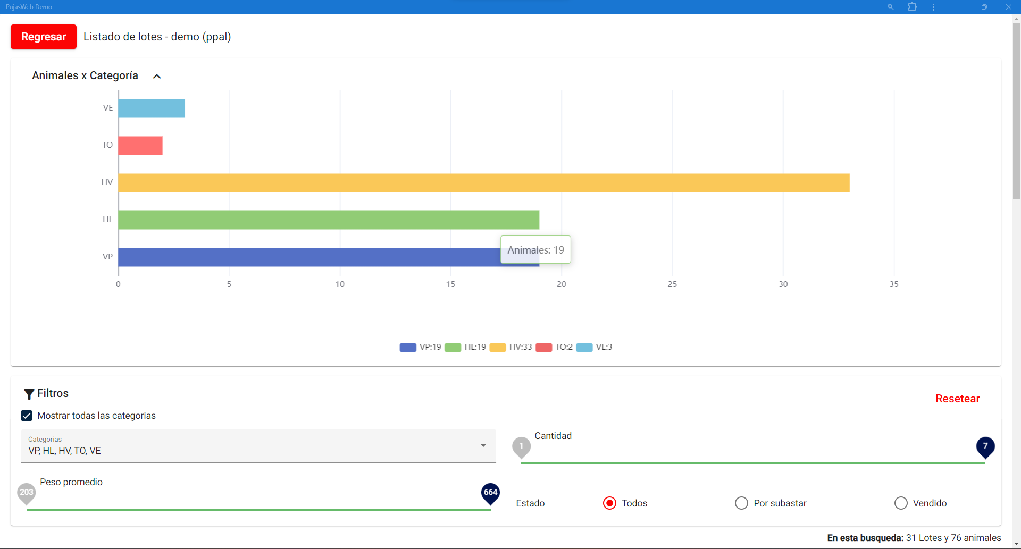Click the Regresar button
The width and height of the screenshot is (1021, 549).
44,37
